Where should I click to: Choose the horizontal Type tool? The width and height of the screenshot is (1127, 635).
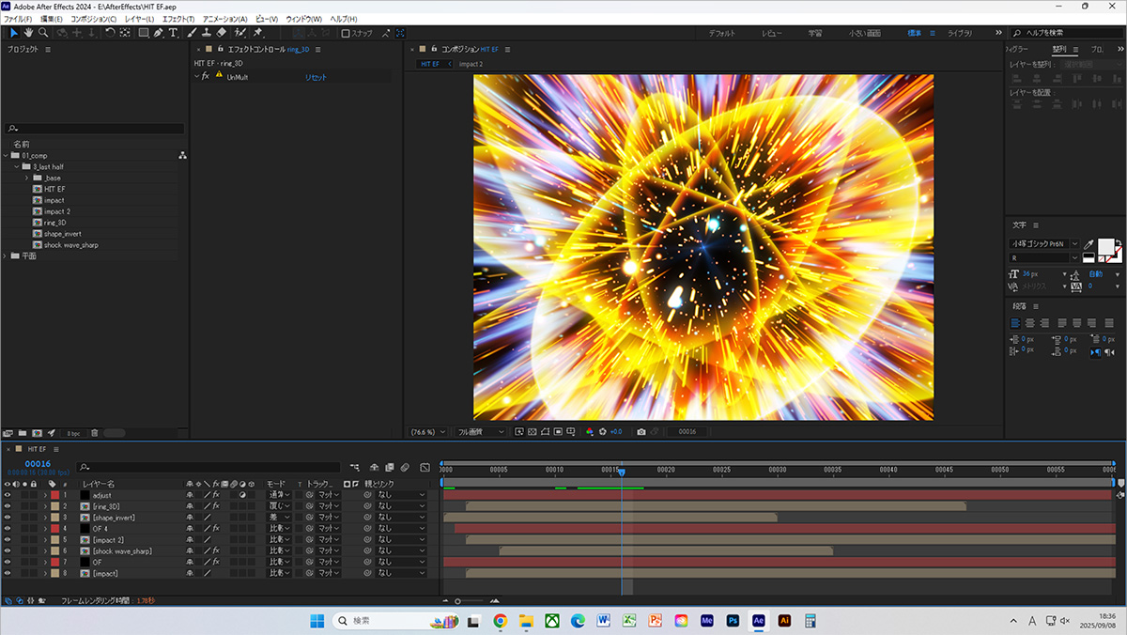click(x=174, y=33)
